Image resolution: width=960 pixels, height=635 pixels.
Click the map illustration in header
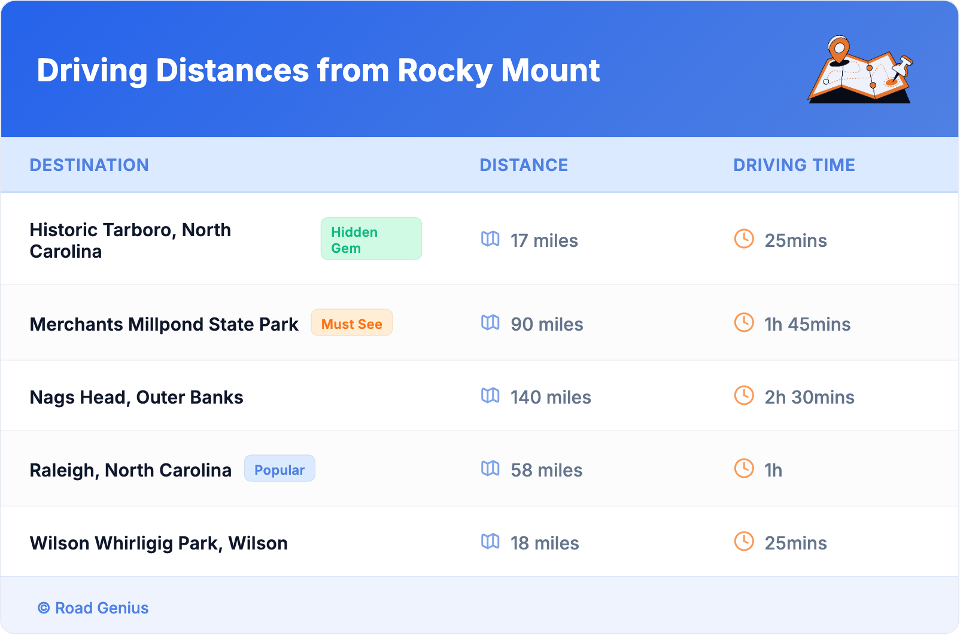pos(861,70)
